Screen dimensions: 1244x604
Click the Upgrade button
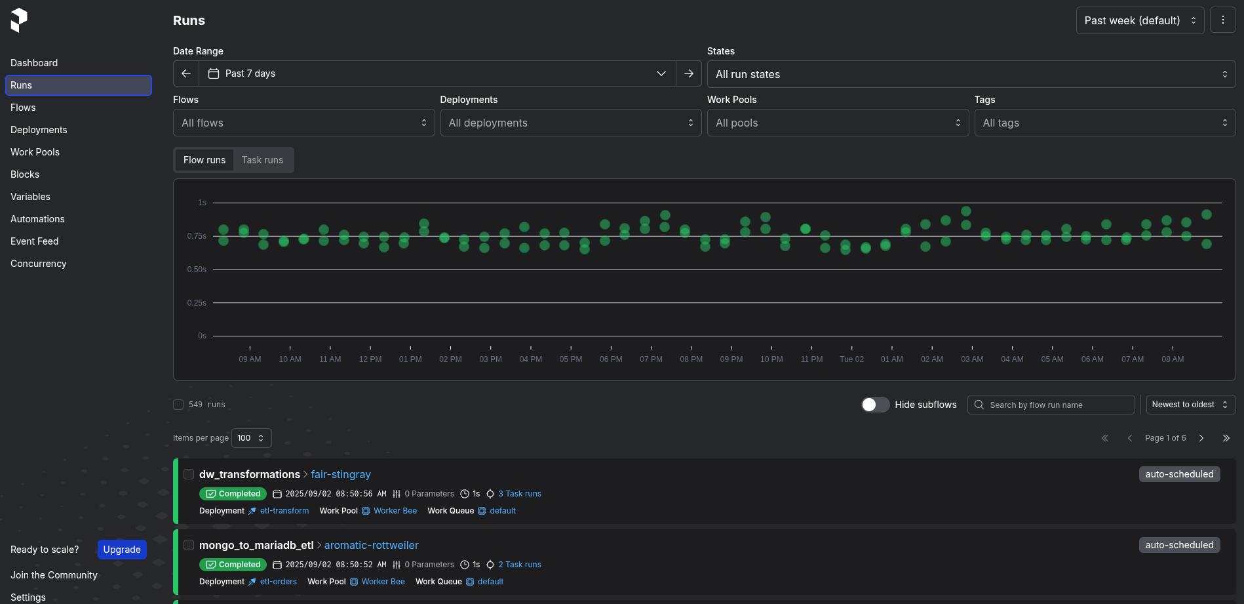(122, 550)
